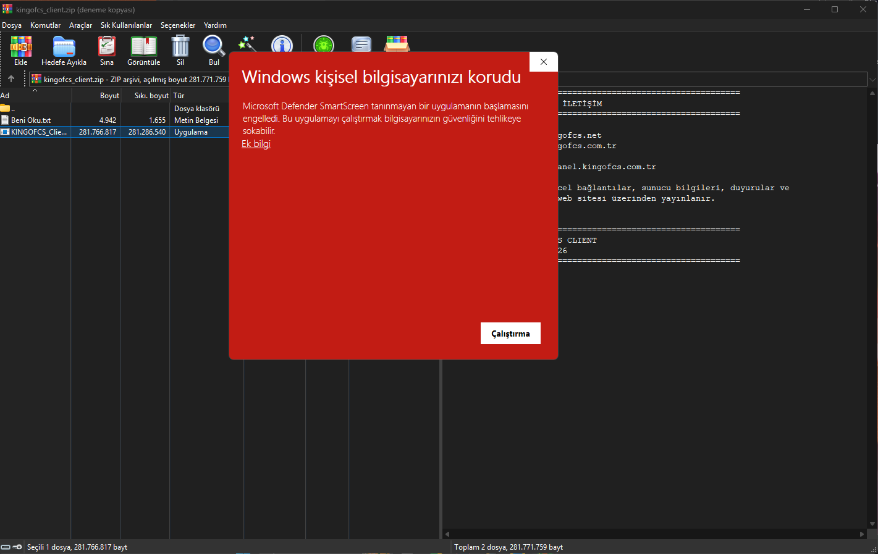Click the 'gofcs.net' preview line

pos(580,135)
